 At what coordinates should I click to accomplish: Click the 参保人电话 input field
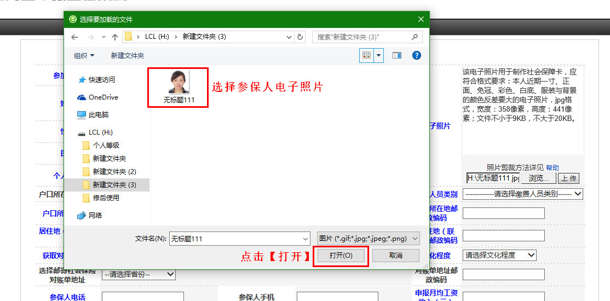(143, 297)
